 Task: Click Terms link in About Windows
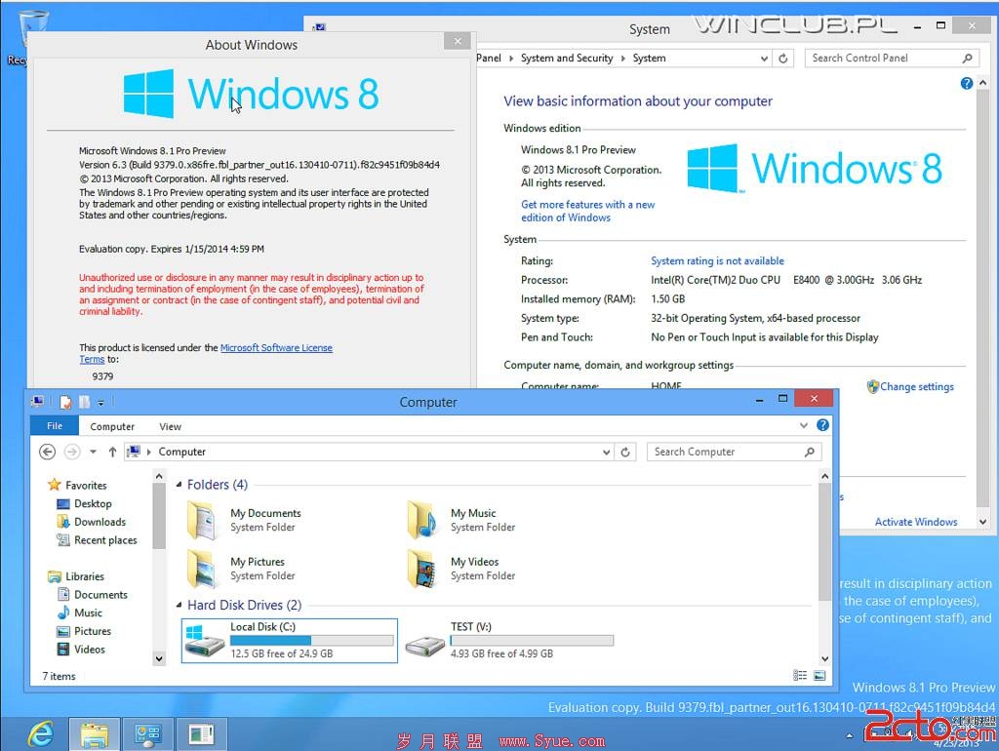pos(92,359)
